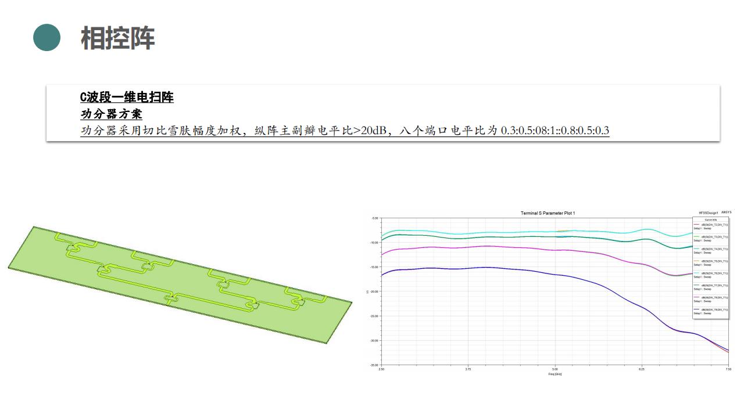Screen dimensions: 744x418
Task: Click legend entry dB(St(DIV_T5,DIV_T1))
Action: [x=714, y=261]
